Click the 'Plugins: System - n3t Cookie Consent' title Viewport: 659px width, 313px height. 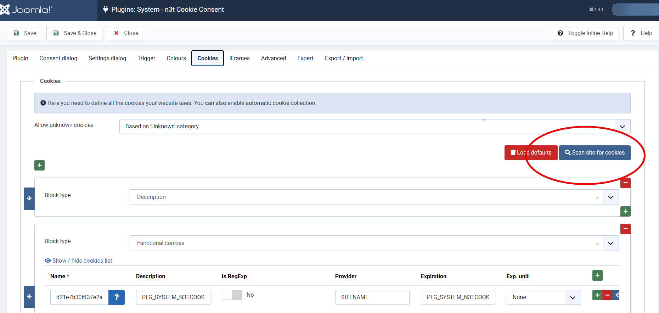coord(168,10)
